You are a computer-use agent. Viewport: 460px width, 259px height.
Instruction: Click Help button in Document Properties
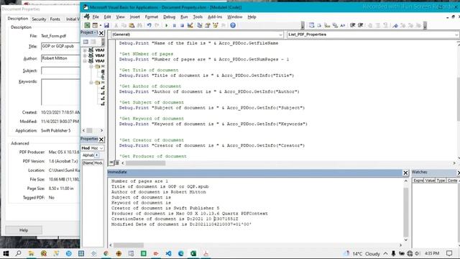(x=24, y=230)
